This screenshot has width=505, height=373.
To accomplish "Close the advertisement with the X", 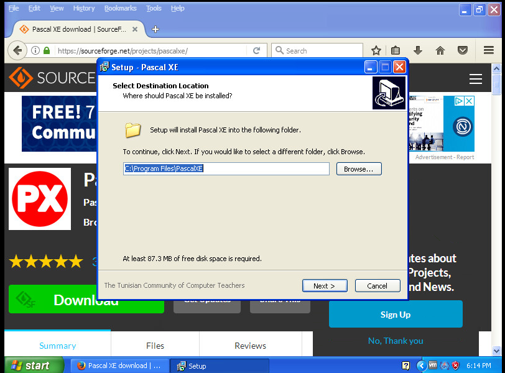I will [470, 101].
